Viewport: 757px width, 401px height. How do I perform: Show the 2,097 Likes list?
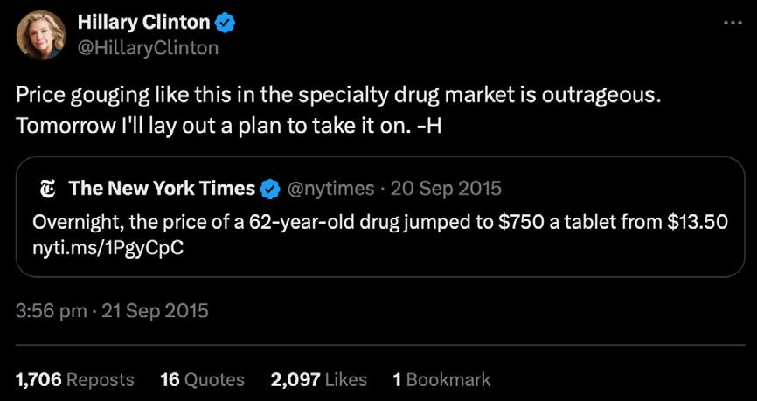(x=318, y=379)
